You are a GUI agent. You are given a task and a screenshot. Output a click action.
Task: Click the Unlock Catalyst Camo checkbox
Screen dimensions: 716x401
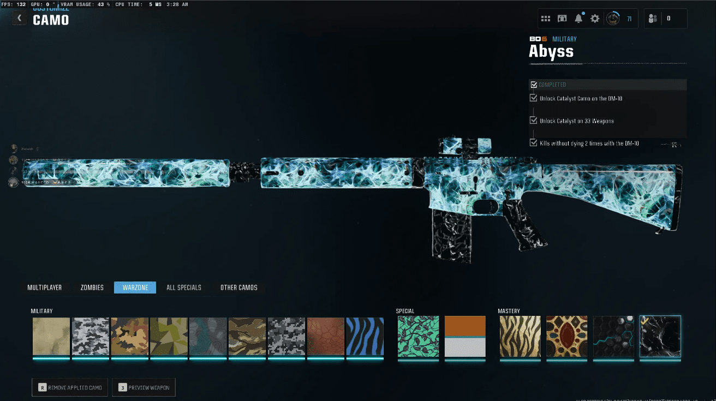(x=533, y=98)
